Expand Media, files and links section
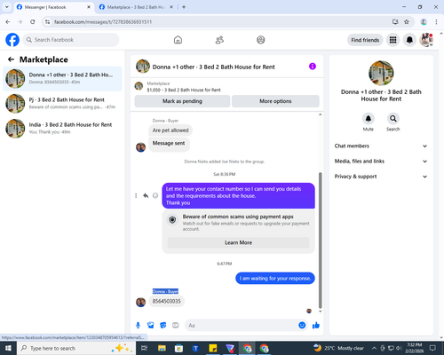 pyautogui.click(x=381, y=162)
